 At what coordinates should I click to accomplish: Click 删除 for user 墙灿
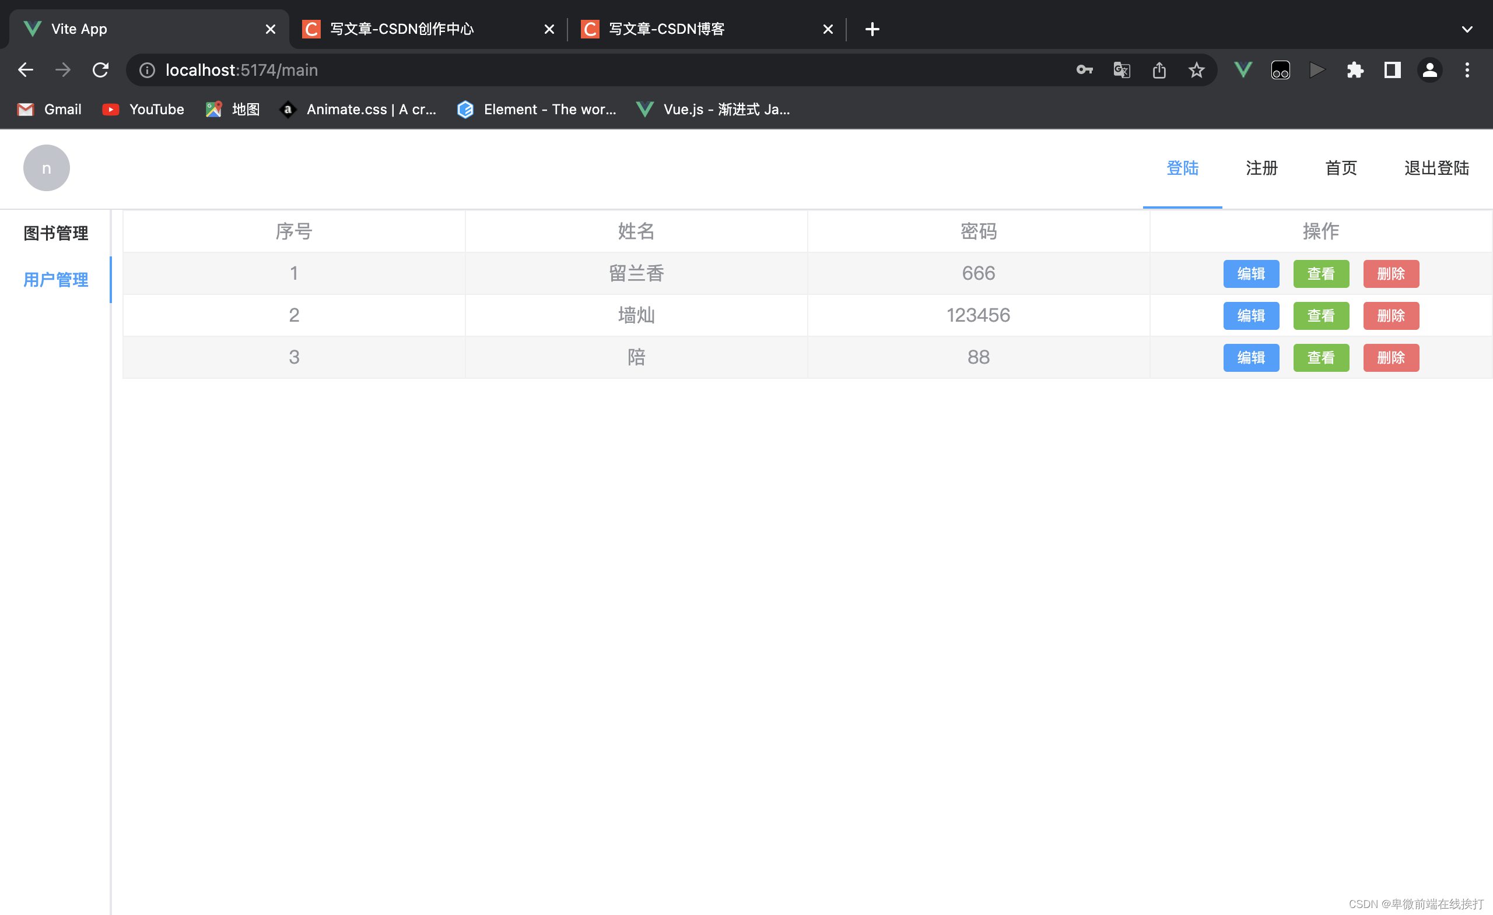(x=1390, y=315)
